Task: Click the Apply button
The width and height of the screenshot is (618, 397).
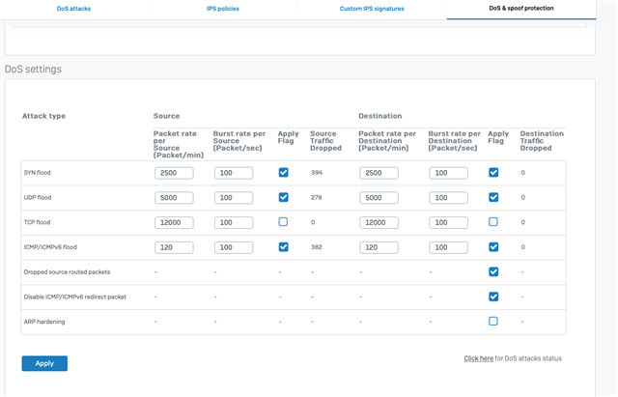Action: pos(44,363)
